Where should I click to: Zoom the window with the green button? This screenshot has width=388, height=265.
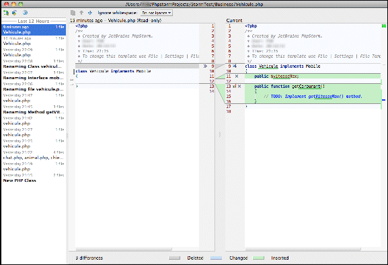coord(21,4)
